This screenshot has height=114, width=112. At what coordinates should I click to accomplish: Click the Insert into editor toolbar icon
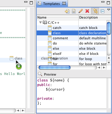coord(67,11)
